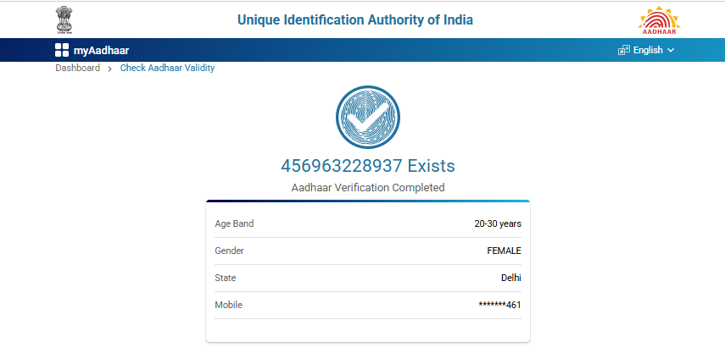Click the Mobile row label

click(228, 305)
